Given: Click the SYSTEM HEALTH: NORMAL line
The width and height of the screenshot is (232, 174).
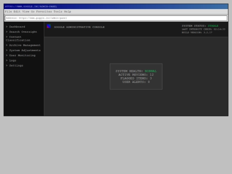Looking at the screenshot, I should [136, 71].
